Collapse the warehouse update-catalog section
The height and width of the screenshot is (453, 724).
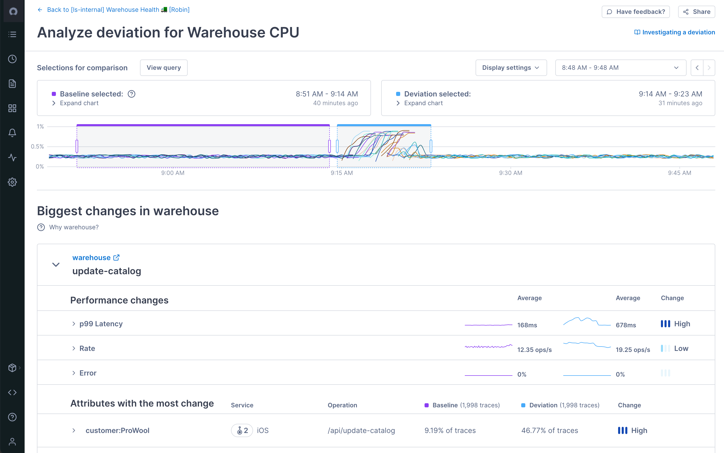(x=56, y=264)
